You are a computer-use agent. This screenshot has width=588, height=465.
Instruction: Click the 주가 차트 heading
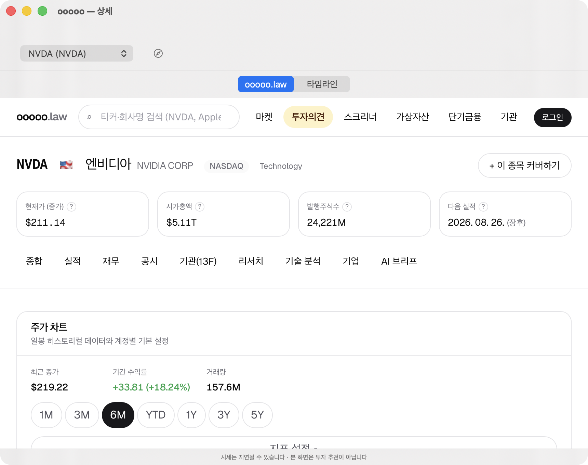point(49,327)
